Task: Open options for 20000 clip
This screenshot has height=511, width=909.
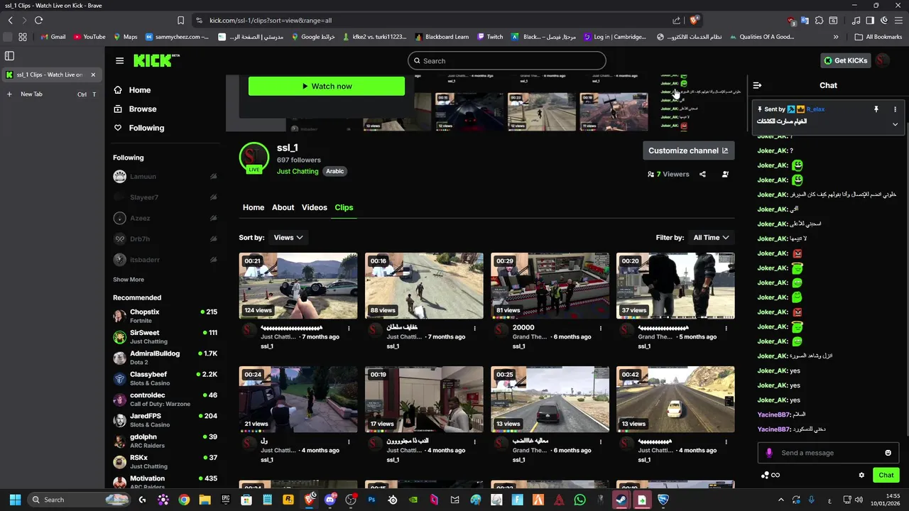Action: point(601,328)
